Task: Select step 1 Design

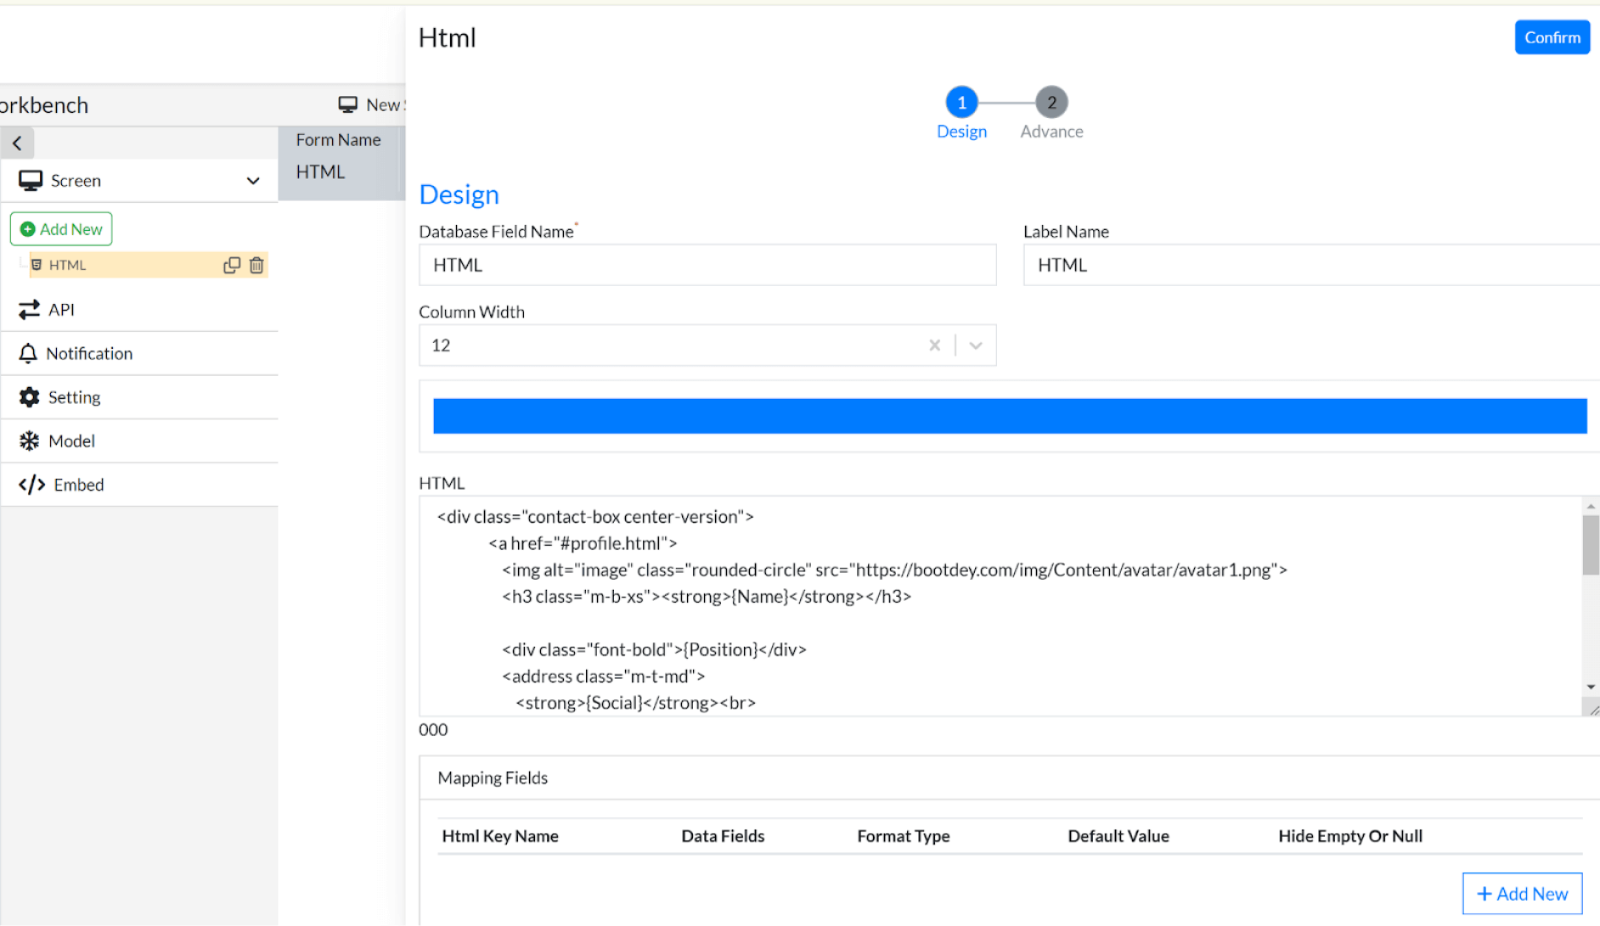Action: point(961,103)
